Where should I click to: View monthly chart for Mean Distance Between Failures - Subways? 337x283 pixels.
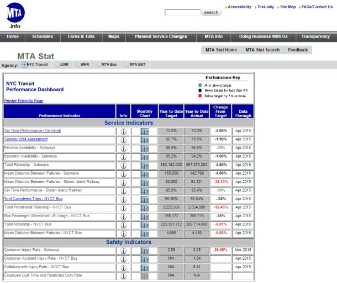(144, 174)
